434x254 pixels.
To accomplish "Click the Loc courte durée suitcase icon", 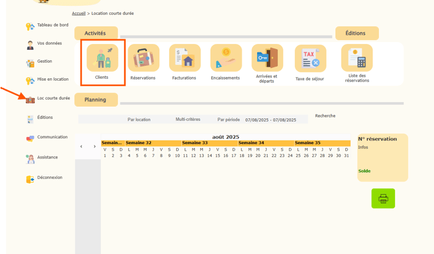I will point(30,100).
